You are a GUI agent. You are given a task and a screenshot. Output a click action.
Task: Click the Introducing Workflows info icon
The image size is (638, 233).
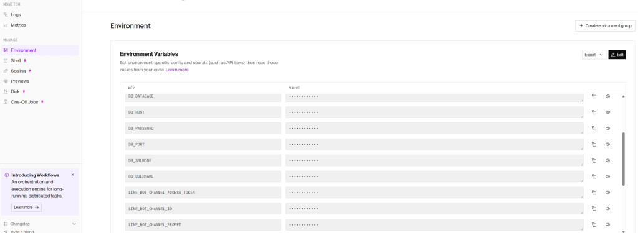[x=6, y=175]
